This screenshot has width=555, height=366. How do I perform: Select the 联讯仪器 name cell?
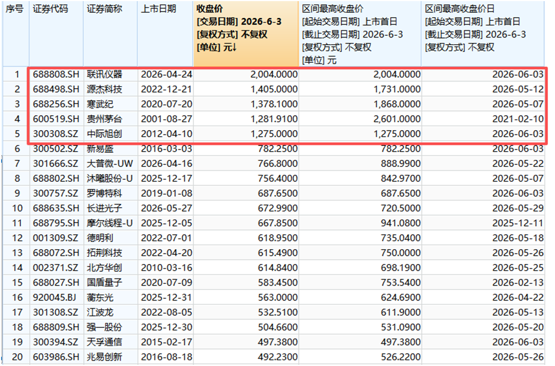(110, 74)
